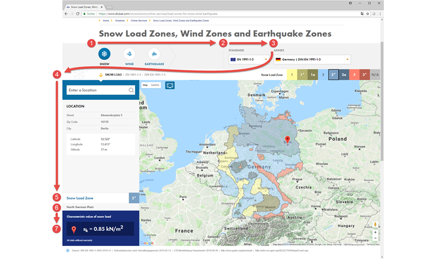Click the red pin beside sk value
429x259 pixels.
point(73,230)
